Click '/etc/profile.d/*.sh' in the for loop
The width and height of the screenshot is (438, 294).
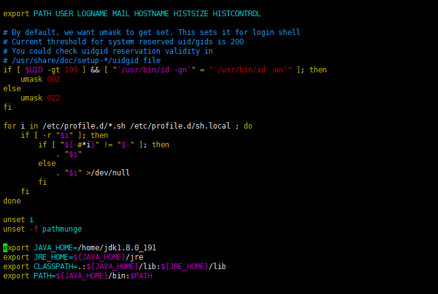[84, 126]
